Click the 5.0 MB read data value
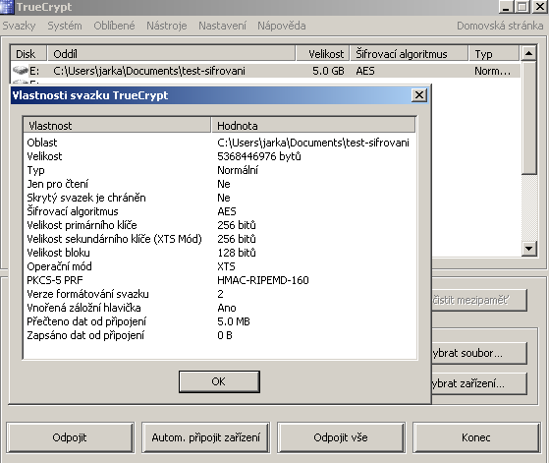The height and width of the screenshot is (463, 549). coord(234,321)
